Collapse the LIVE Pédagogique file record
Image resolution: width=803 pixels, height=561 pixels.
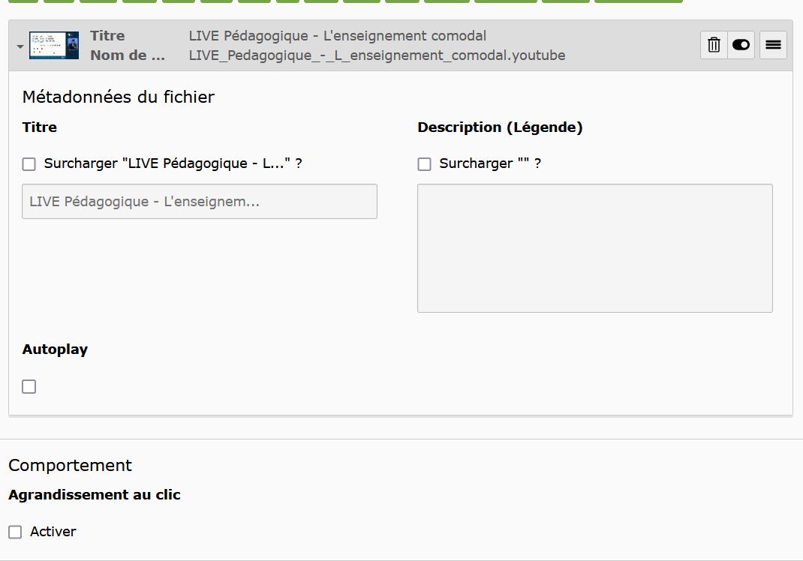[20, 46]
